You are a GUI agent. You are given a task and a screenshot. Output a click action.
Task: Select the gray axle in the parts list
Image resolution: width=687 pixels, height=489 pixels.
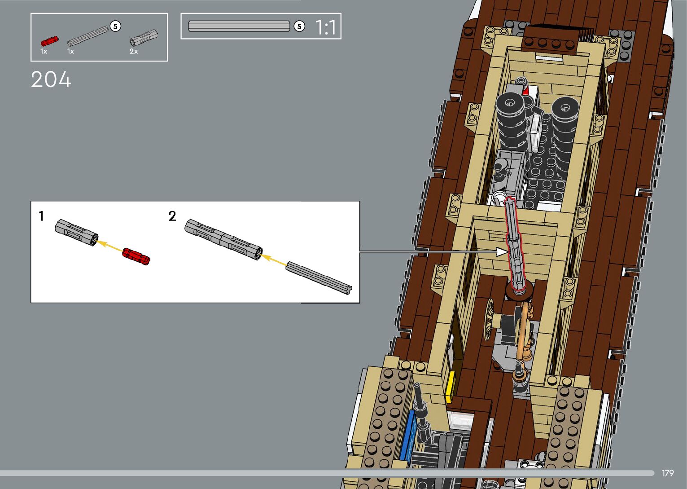pos(89,36)
